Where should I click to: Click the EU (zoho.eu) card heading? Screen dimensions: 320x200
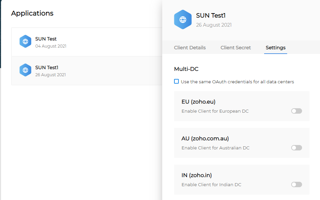[198, 102]
